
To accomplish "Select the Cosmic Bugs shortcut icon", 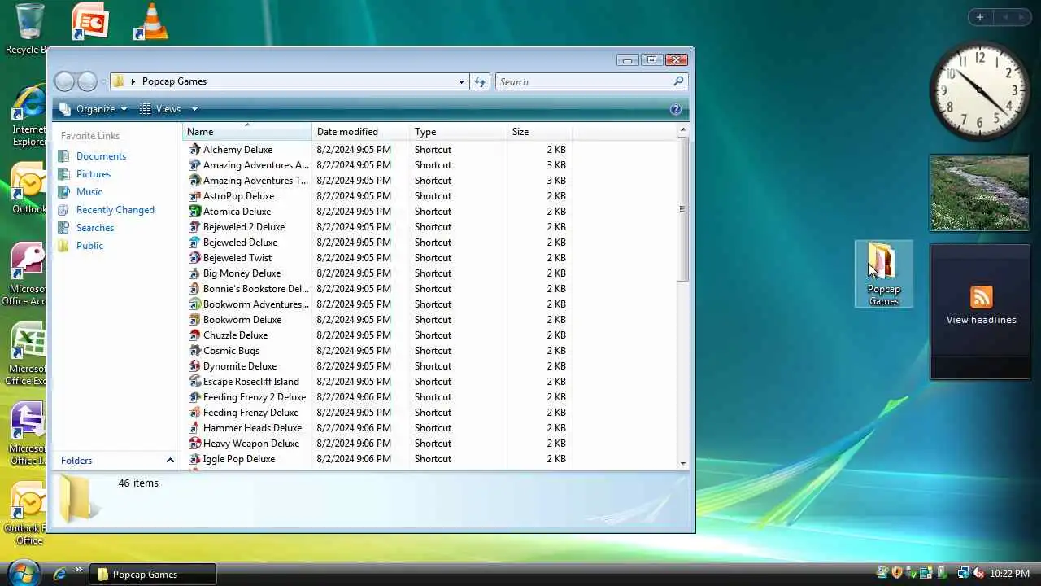I will coord(194,351).
